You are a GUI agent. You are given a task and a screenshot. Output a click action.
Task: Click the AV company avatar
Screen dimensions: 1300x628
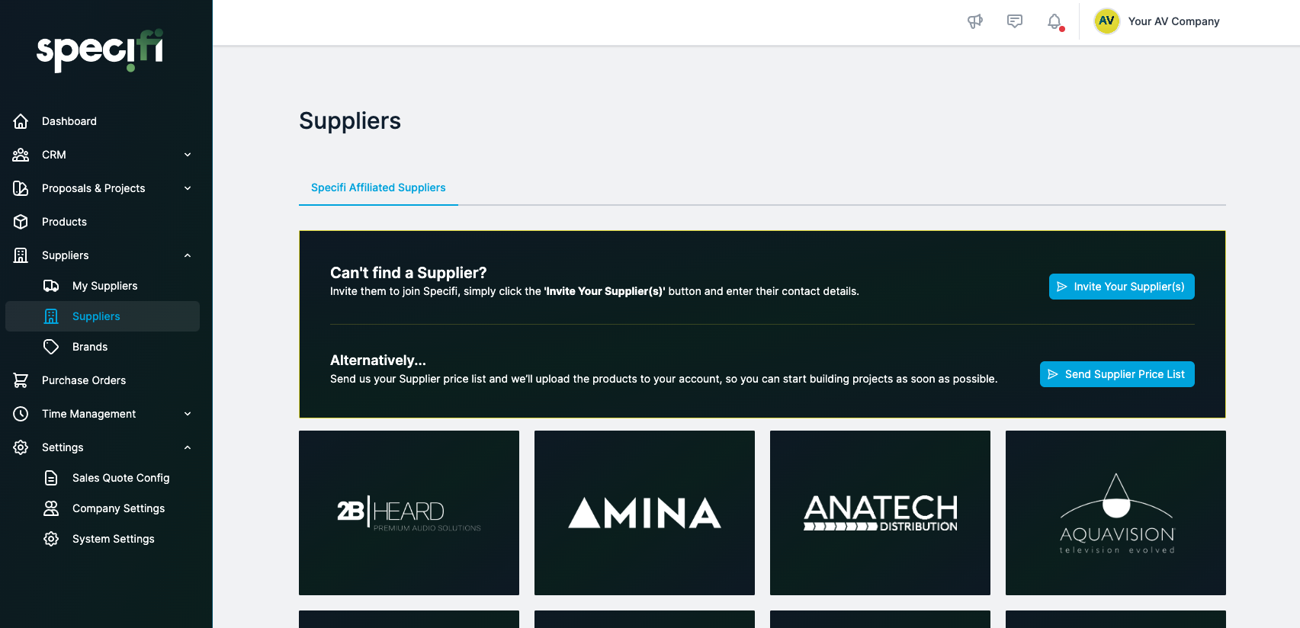pyautogui.click(x=1106, y=21)
